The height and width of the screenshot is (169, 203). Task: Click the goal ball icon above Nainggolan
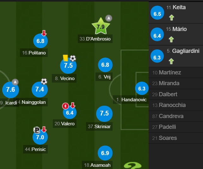coord(44,81)
